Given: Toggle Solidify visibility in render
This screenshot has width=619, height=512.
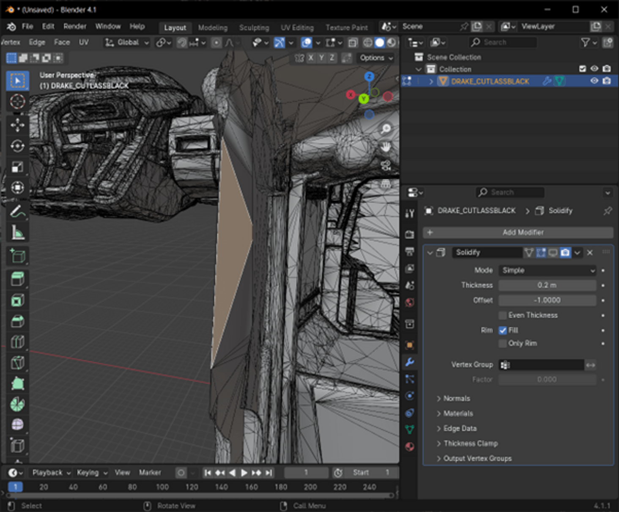Looking at the screenshot, I should (x=565, y=252).
